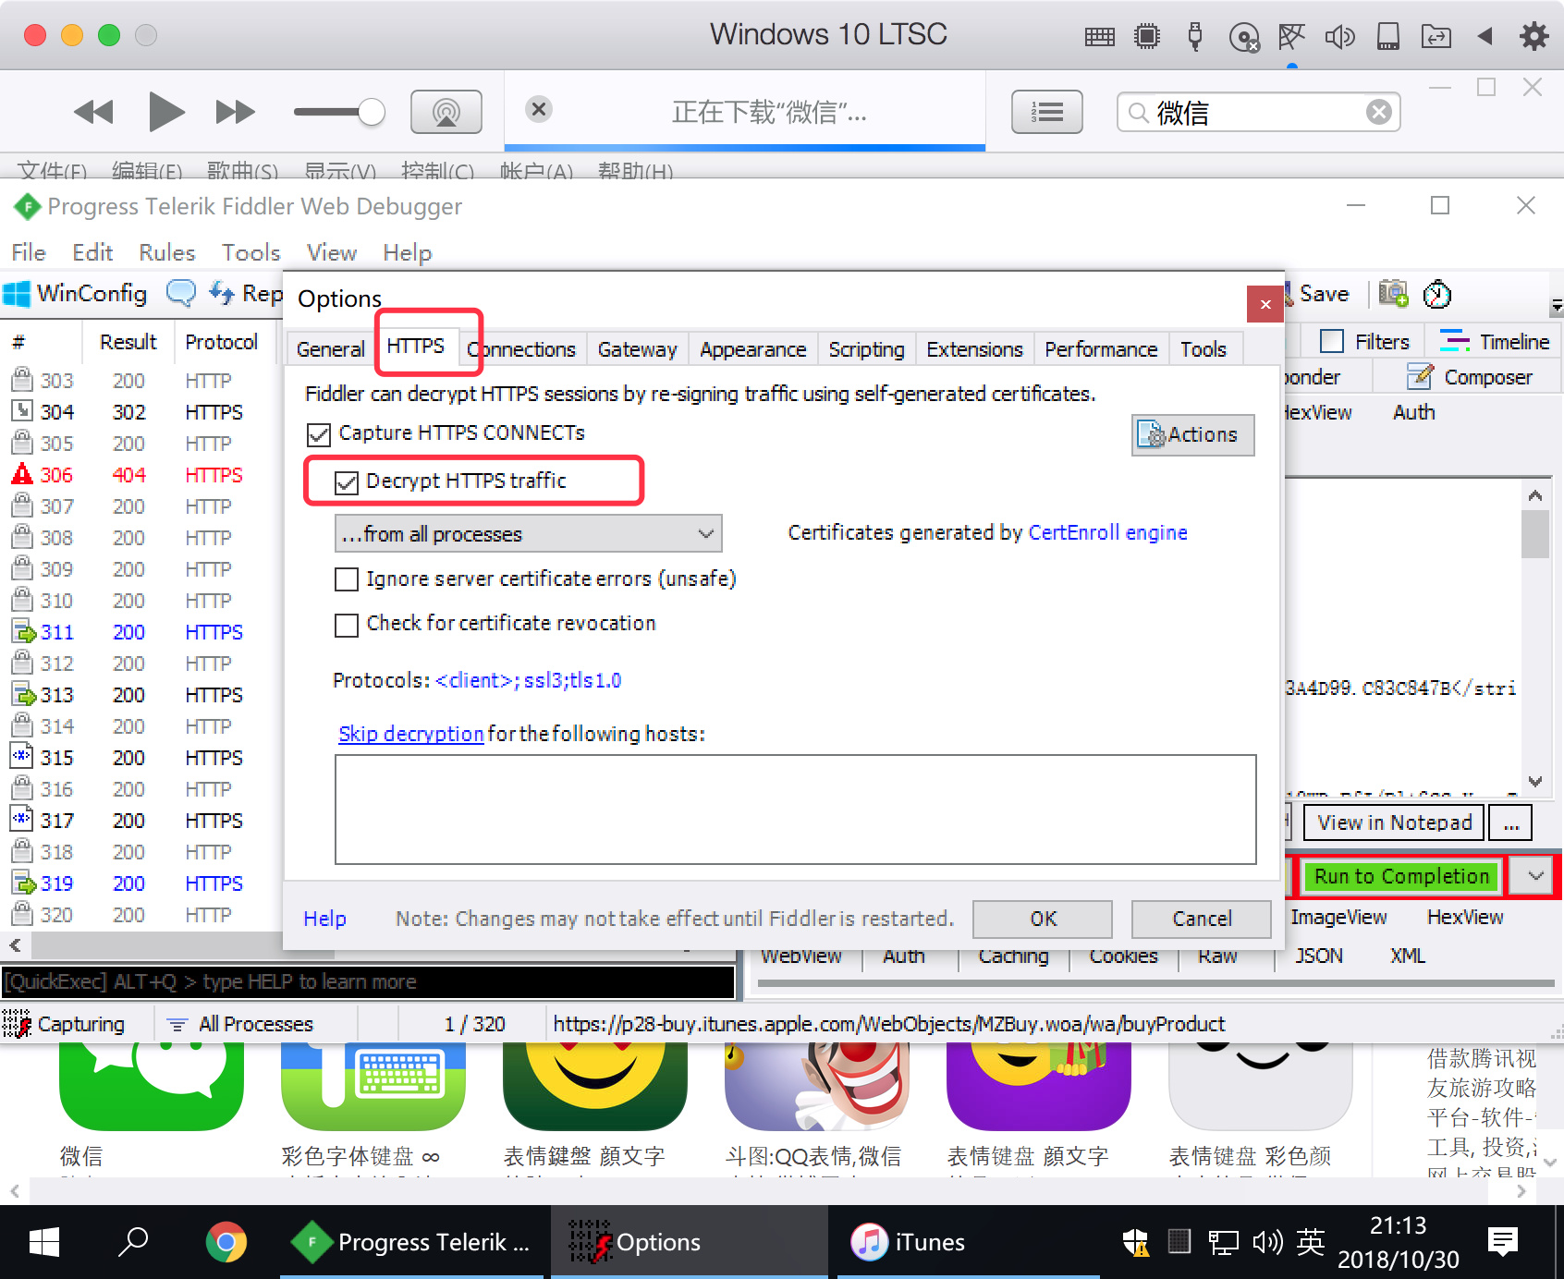Clear the iTunes search field
The height and width of the screenshot is (1279, 1564).
[1379, 112]
